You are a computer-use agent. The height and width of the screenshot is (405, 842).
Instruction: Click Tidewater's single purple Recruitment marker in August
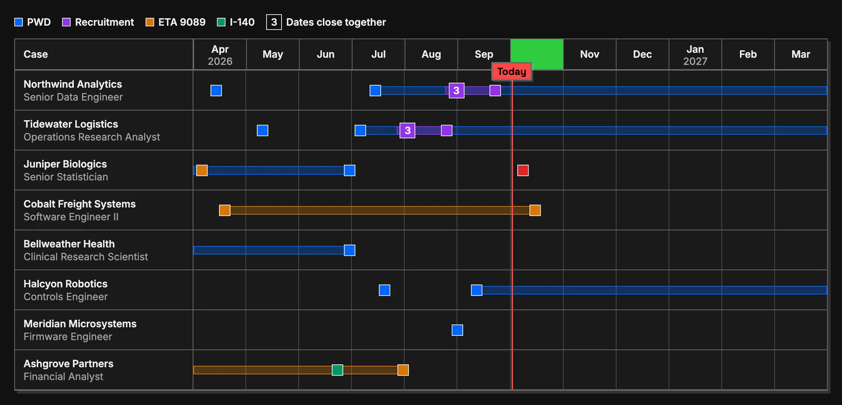(x=447, y=130)
